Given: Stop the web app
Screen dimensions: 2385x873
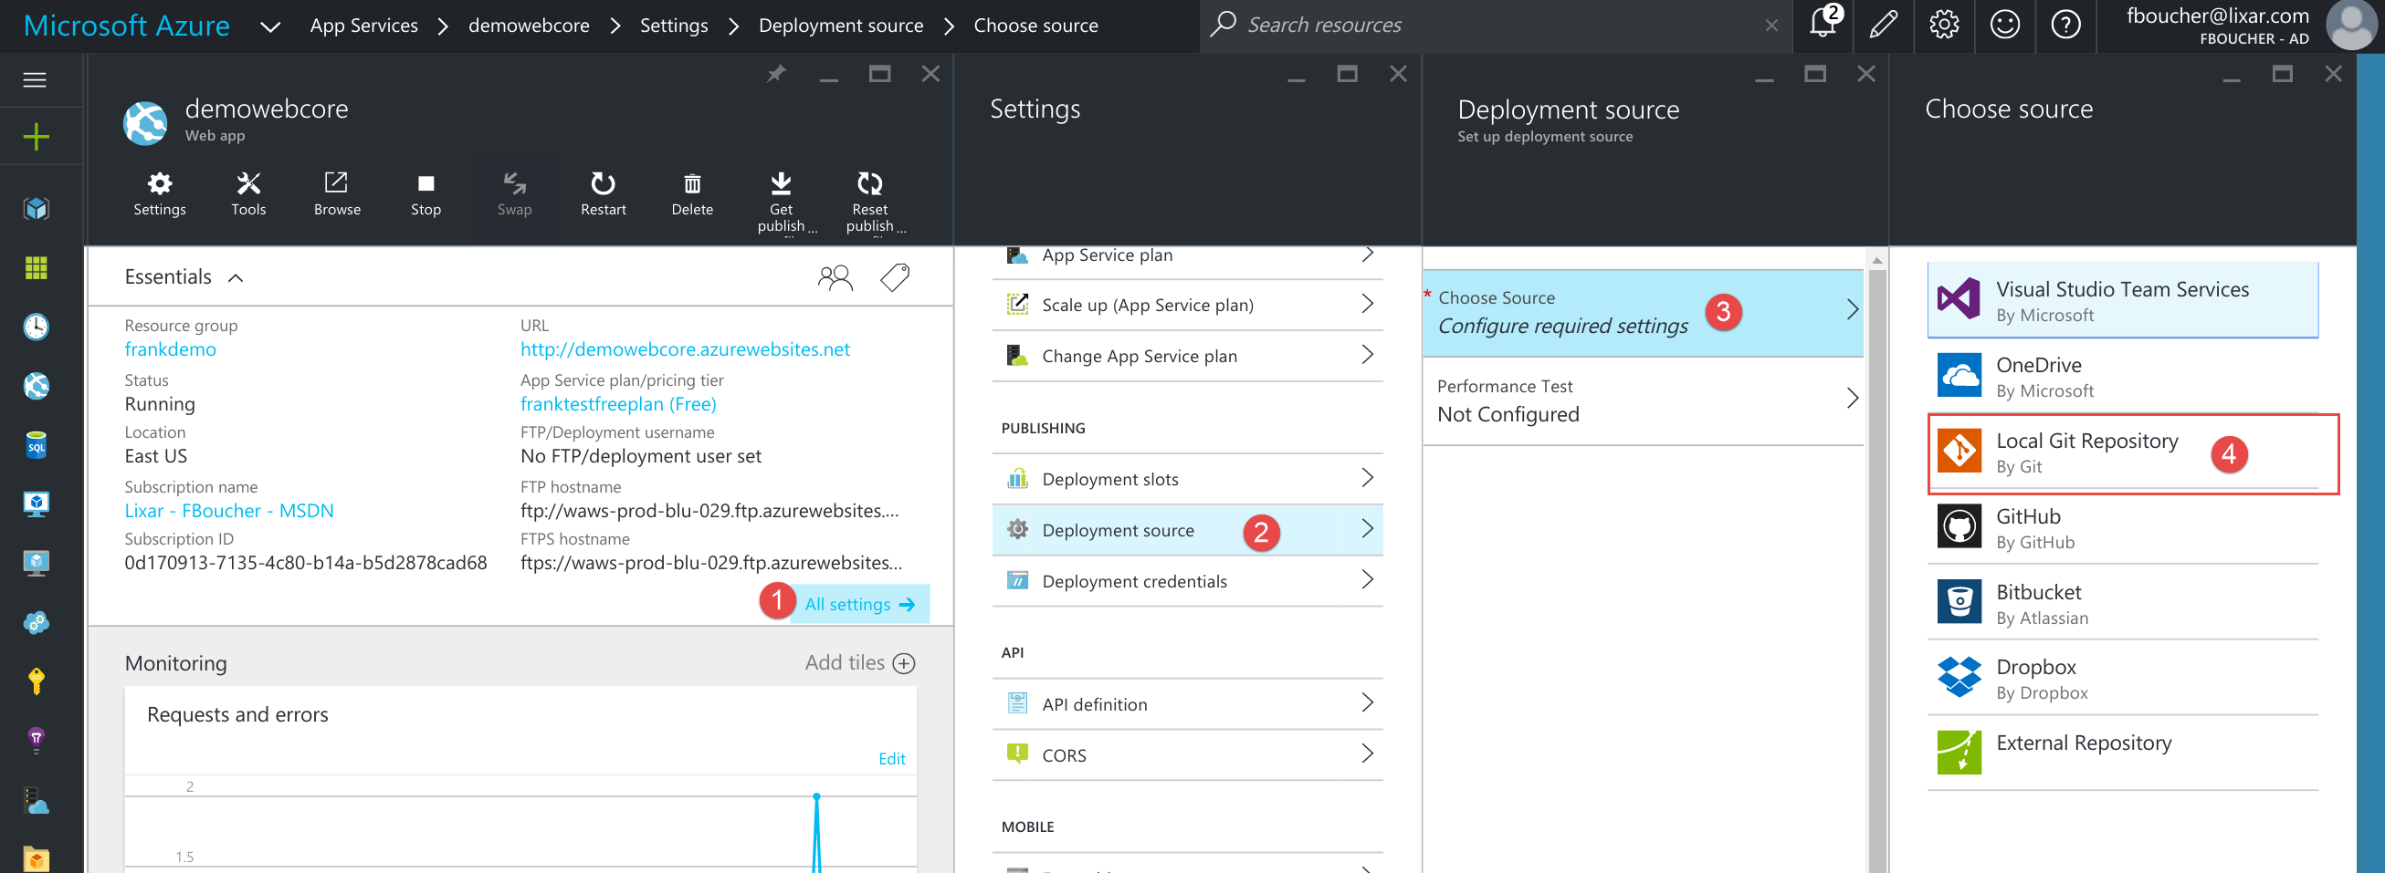Looking at the screenshot, I should (x=425, y=193).
